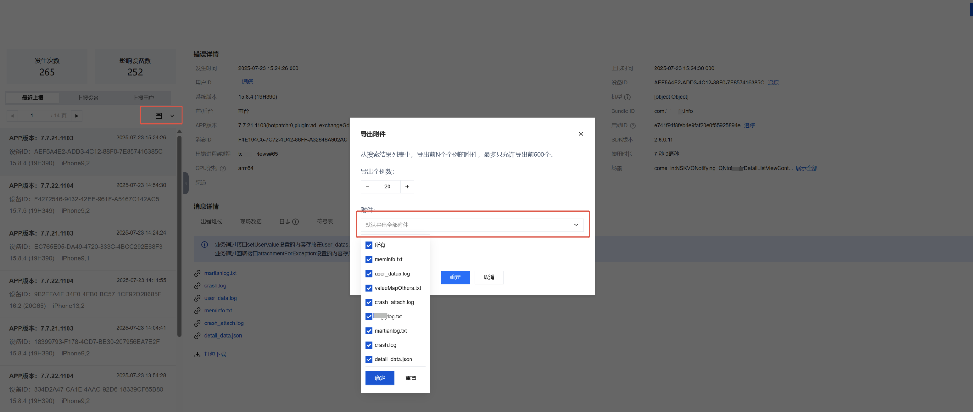The width and height of the screenshot is (973, 412).
Task: Click the 打包下载 download icon
Action: click(197, 354)
